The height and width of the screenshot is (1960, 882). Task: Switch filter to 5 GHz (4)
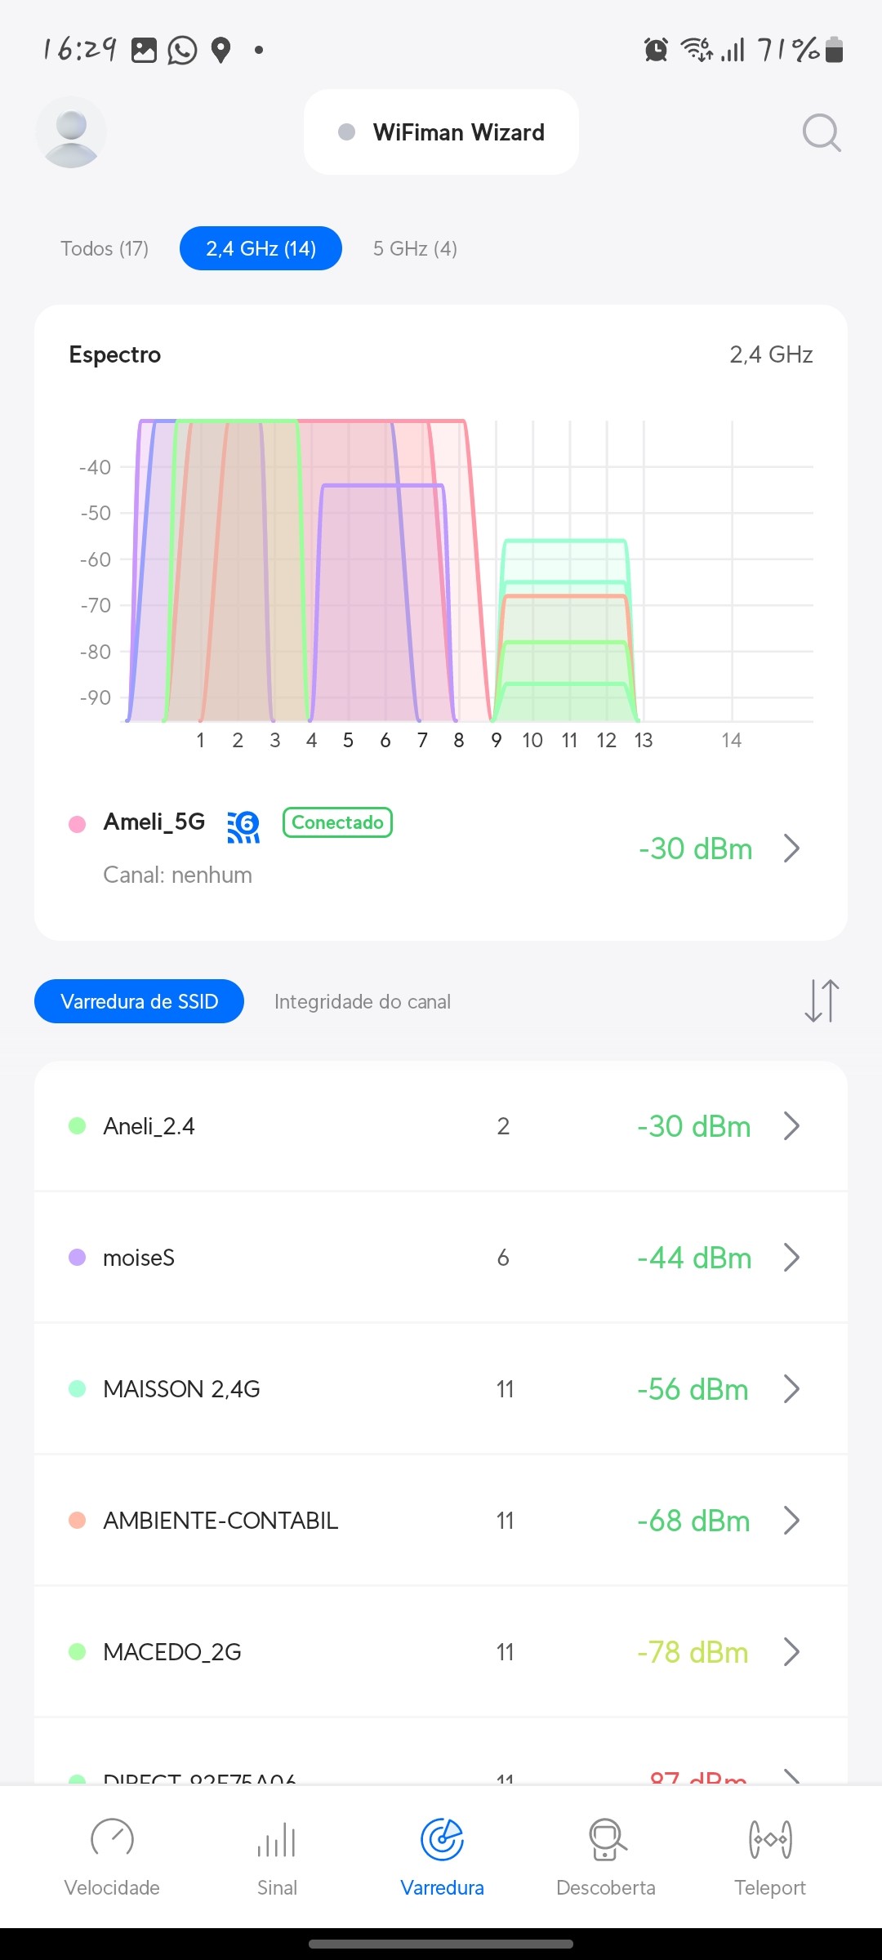[415, 248]
